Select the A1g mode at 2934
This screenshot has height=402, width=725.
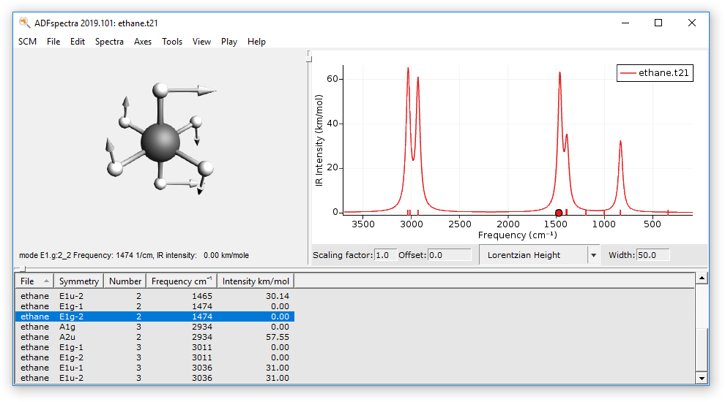(155, 326)
